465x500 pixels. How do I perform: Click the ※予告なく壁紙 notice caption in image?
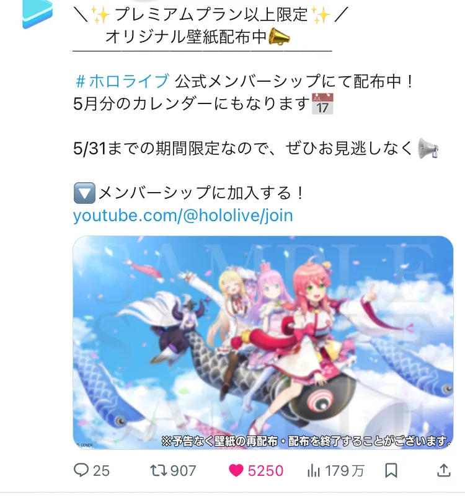307,441
